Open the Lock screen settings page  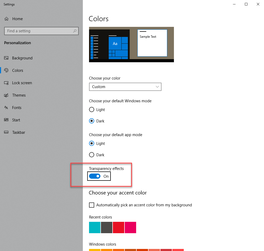[22, 83]
